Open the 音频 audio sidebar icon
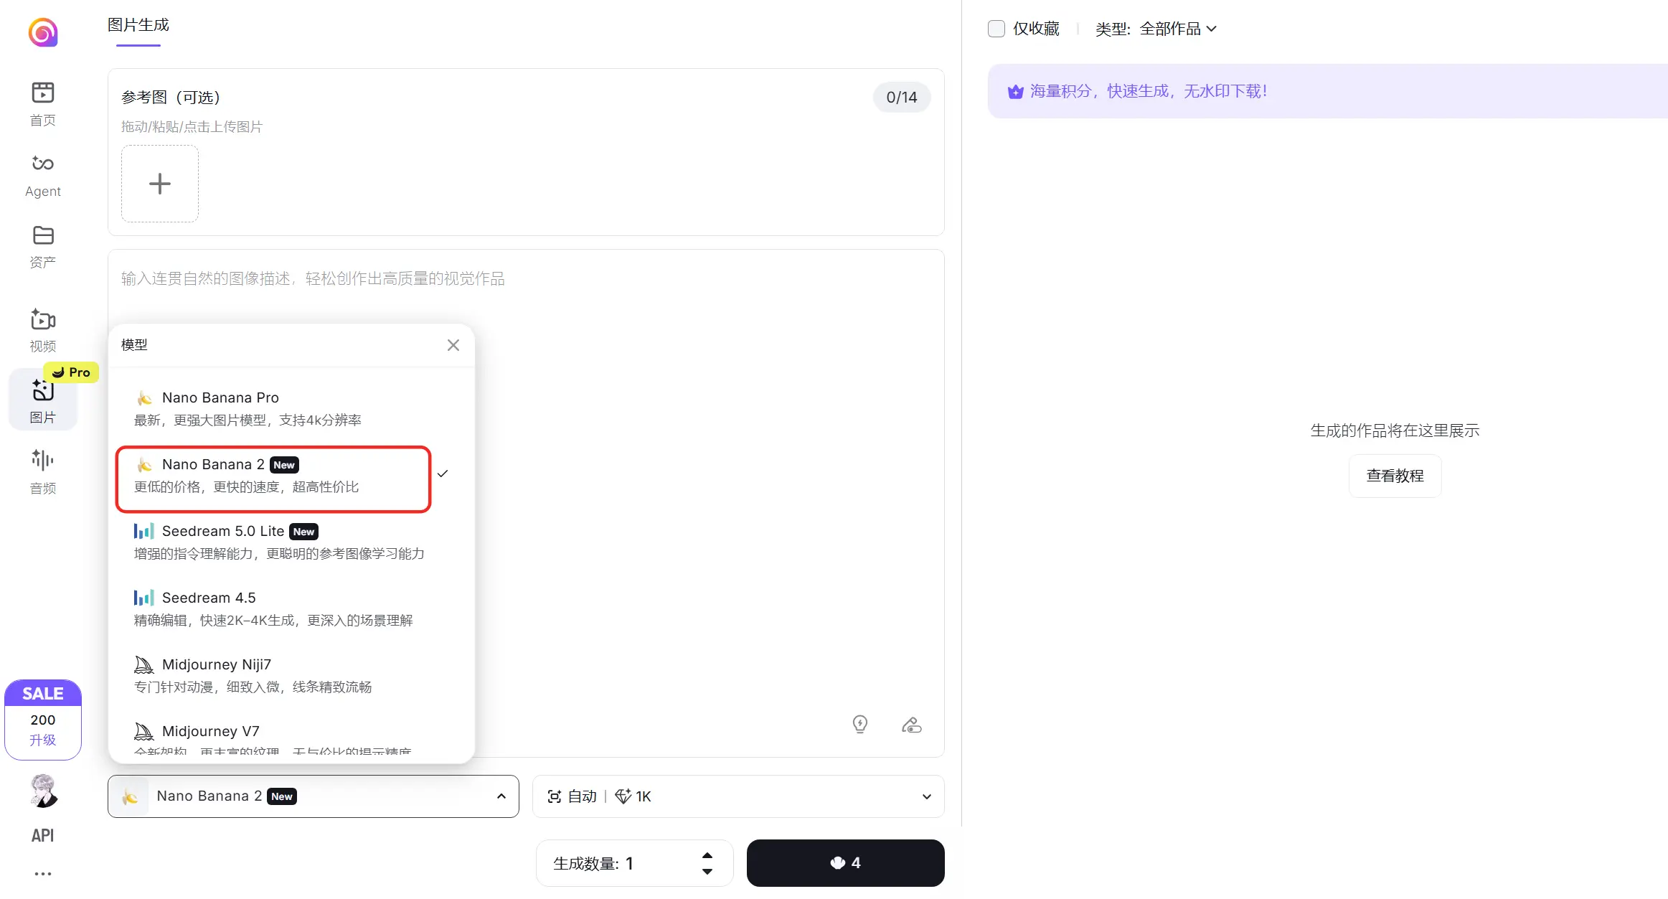1668x899 pixels. (x=42, y=460)
